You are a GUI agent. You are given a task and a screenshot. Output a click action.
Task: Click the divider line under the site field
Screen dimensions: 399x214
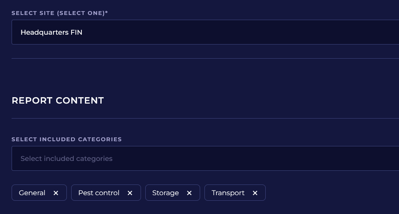pos(205,58)
